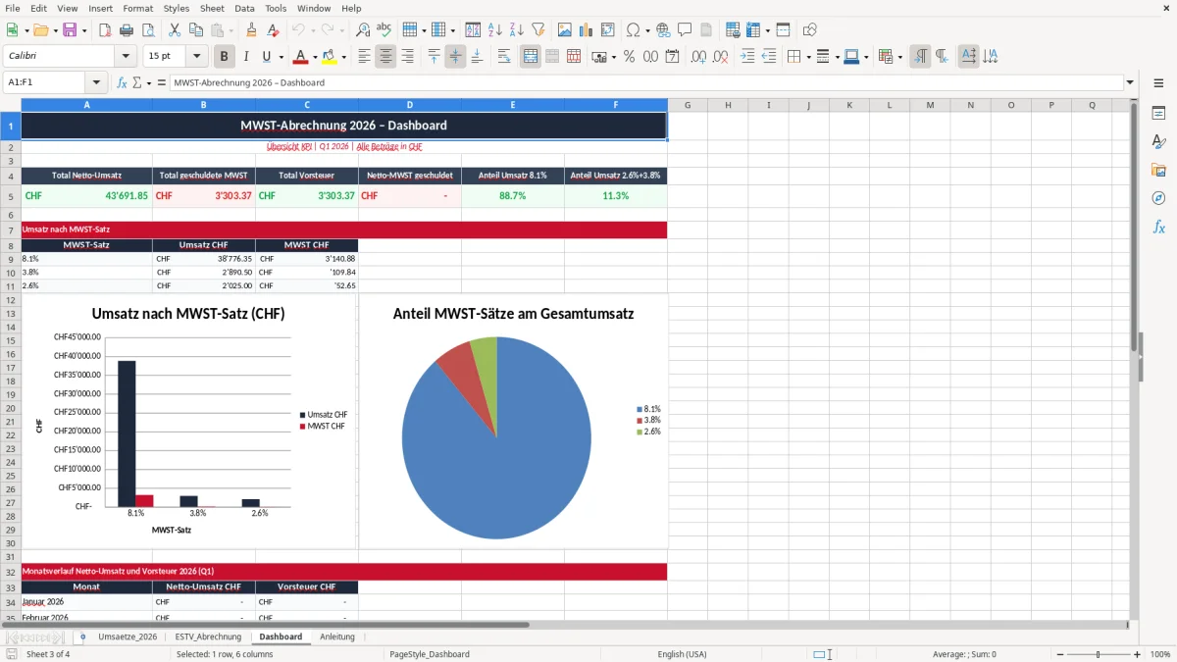The width and height of the screenshot is (1177, 662).
Task: Toggle Center Vertically alignment
Action: click(x=455, y=57)
